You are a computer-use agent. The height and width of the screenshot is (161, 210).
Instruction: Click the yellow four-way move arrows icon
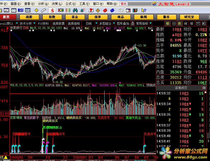pyautogui.click(x=36, y=10)
